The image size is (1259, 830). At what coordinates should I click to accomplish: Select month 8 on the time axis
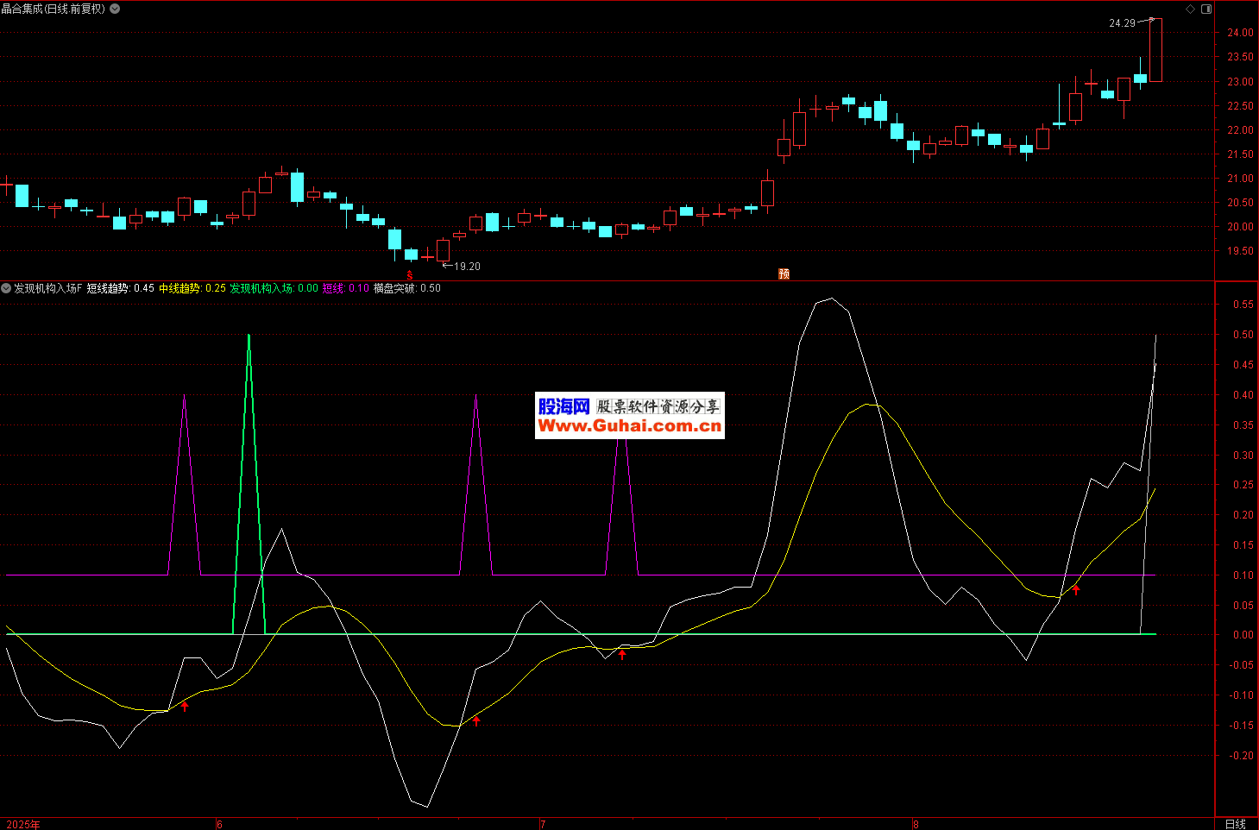(x=916, y=824)
